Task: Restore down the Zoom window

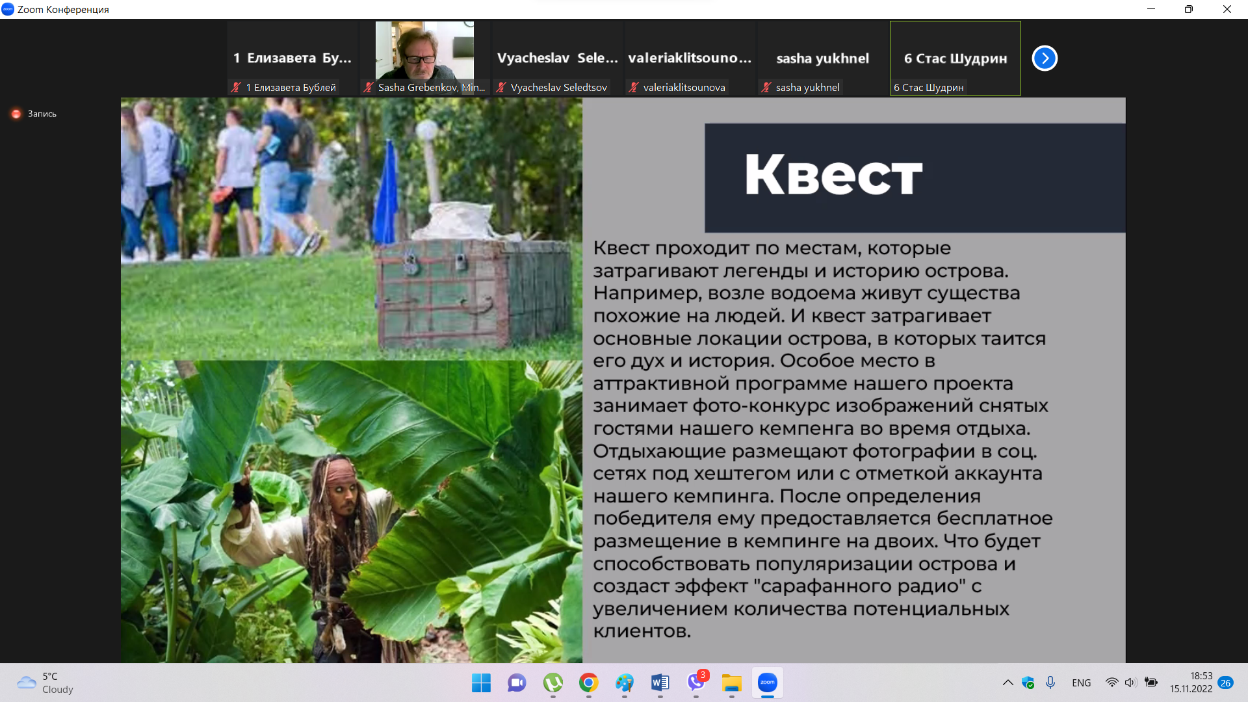Action: (x=1188, y=9)
